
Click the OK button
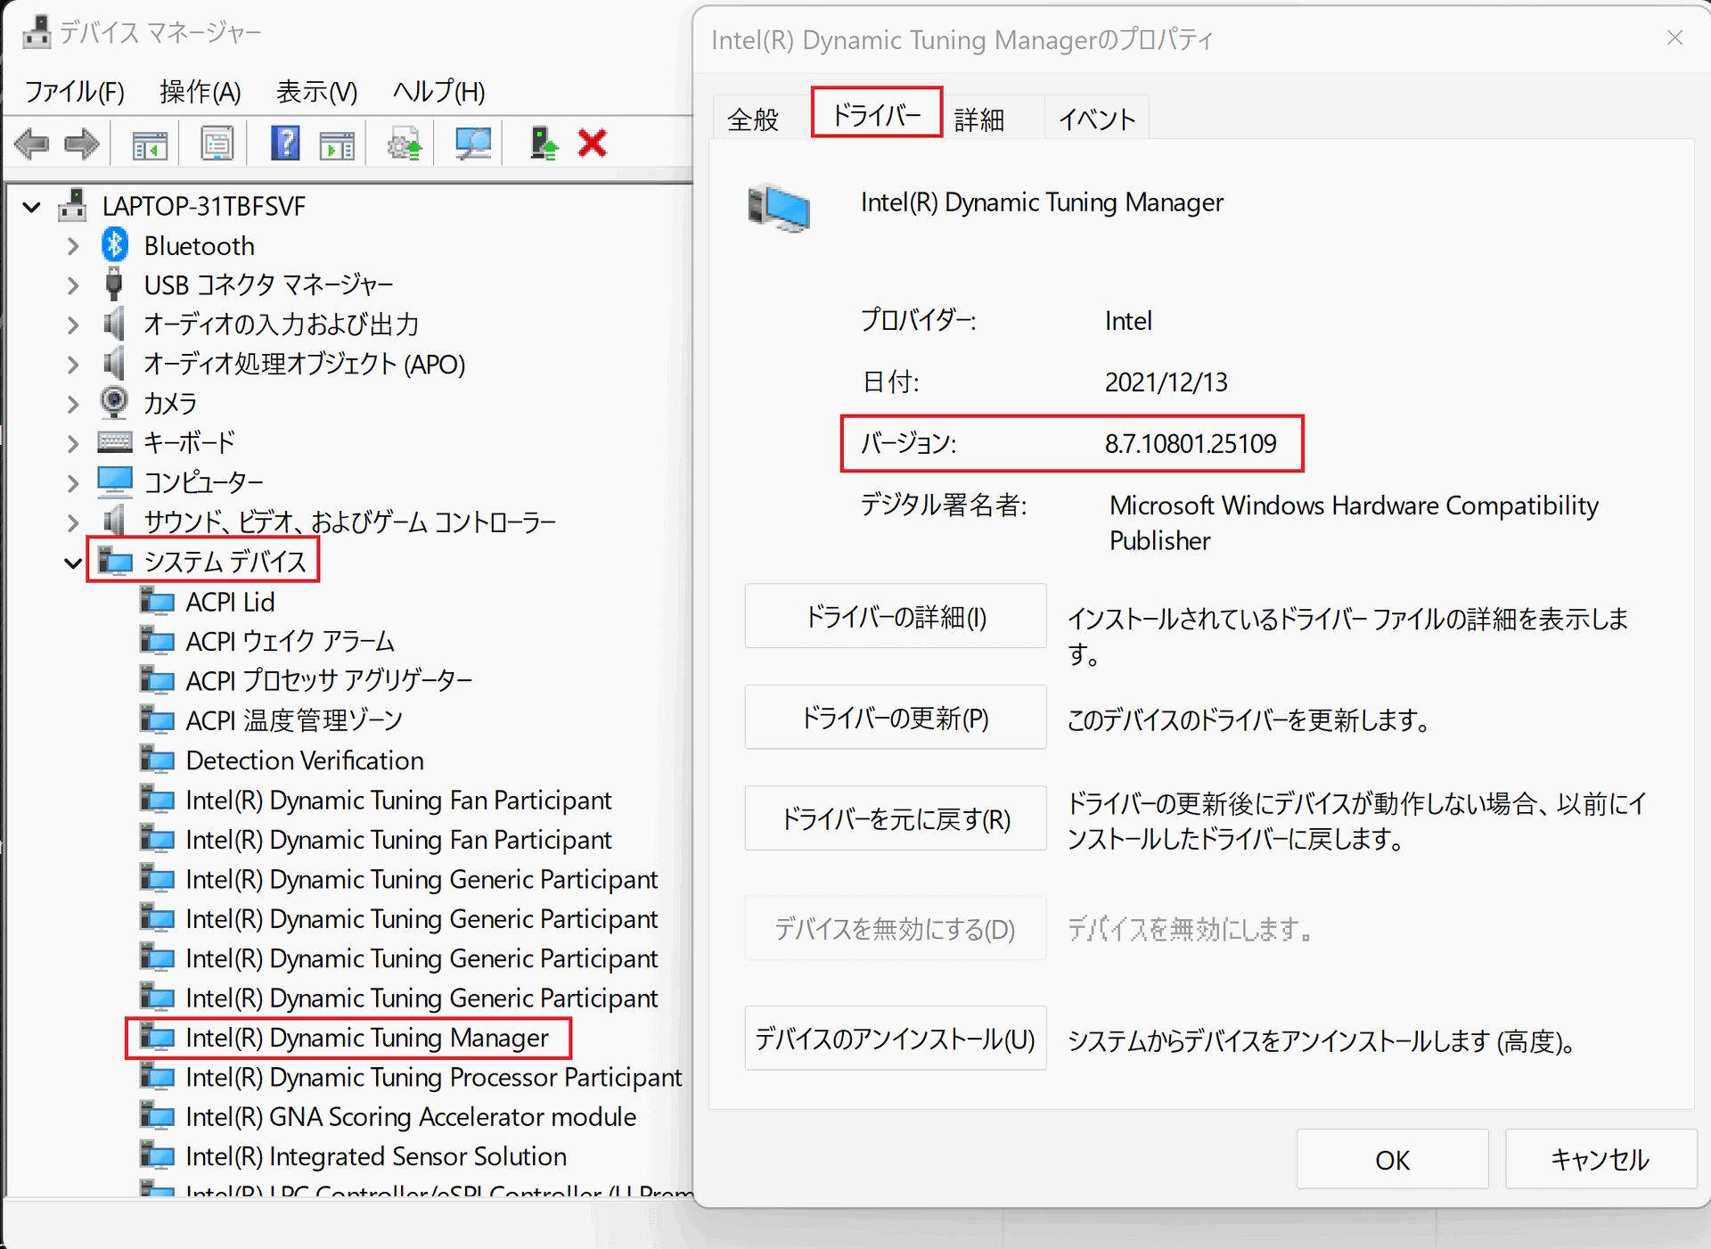click(1391, 1160)
